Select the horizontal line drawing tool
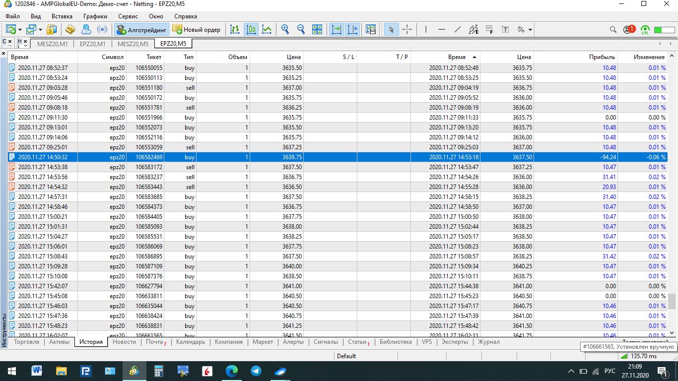Viewport: 678px width, 381px height. click(x=442, y=29)
